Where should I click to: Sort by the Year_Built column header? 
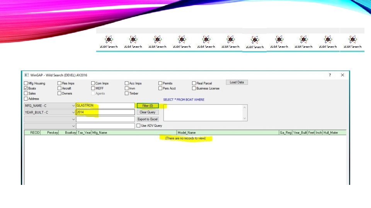click(x=300, y=133)
